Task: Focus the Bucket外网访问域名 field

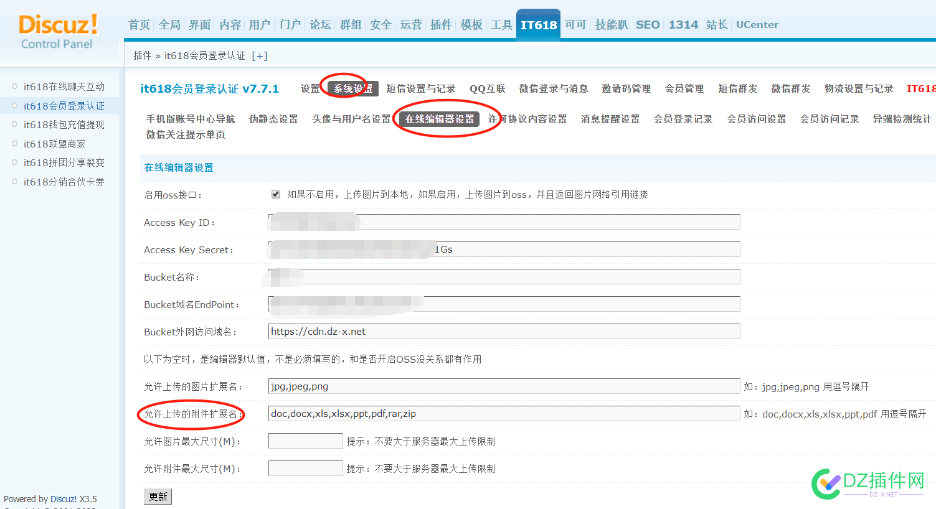Action: [x=504, y=332]
